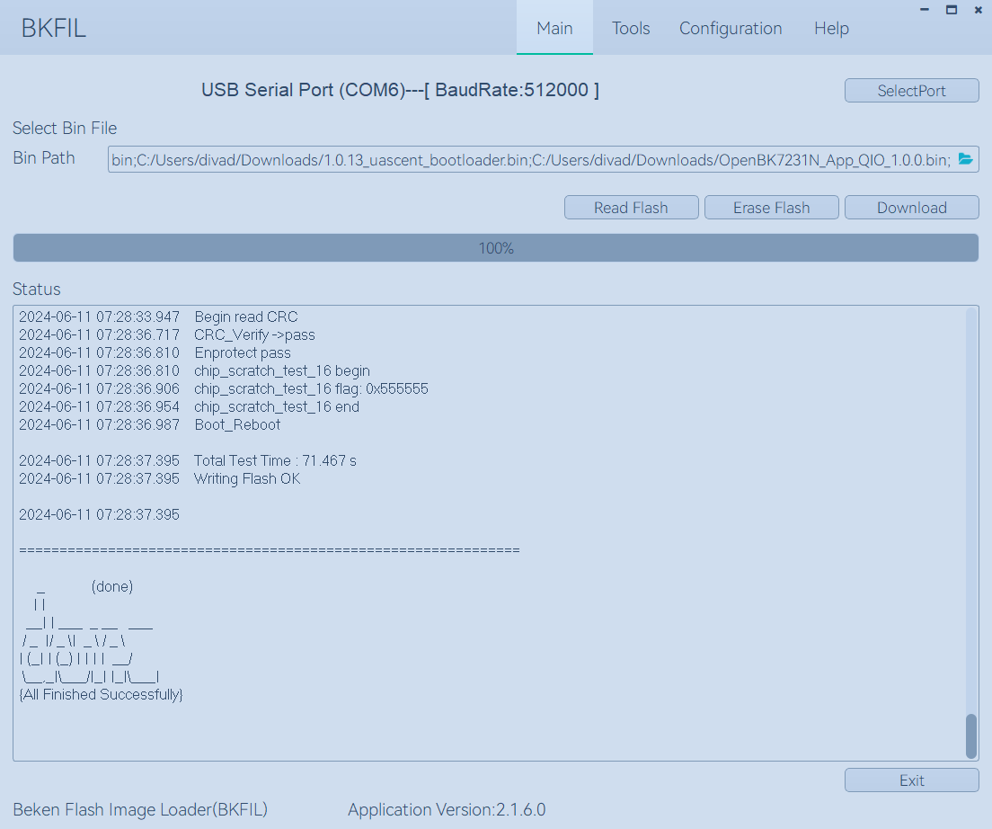Open the Configuration tab

click(x=731, y=28)
